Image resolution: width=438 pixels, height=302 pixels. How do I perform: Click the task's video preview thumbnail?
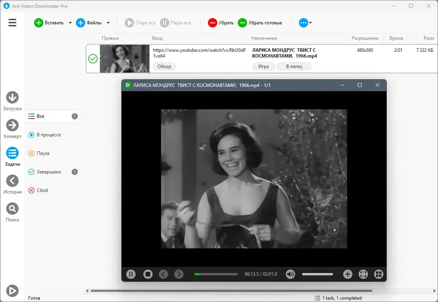(x=125, y=59)
